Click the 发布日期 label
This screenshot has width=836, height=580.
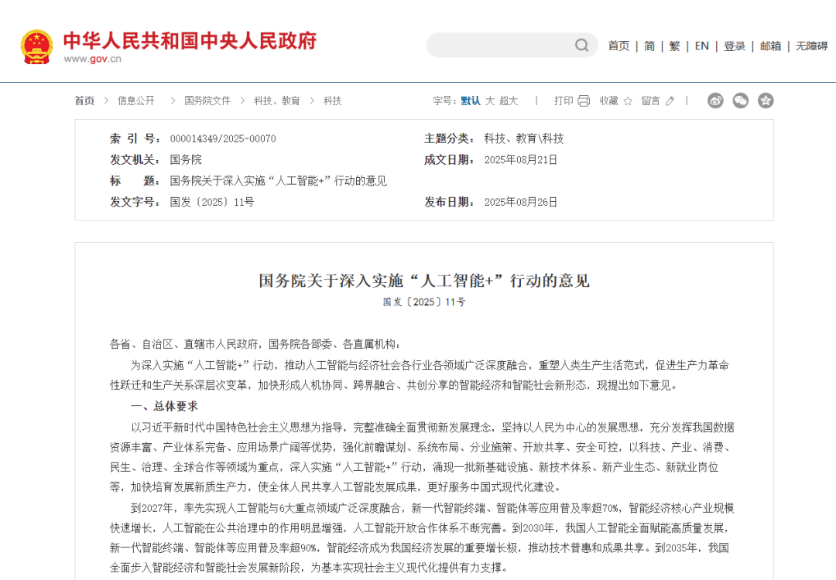click(x=450, y=203)
